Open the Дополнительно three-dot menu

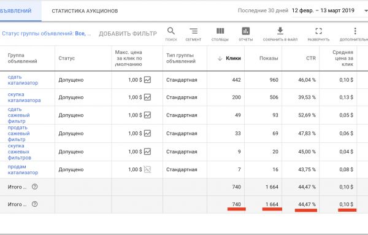point(355,31)
